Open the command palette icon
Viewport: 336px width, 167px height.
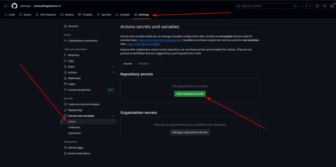tap(296, 6)
